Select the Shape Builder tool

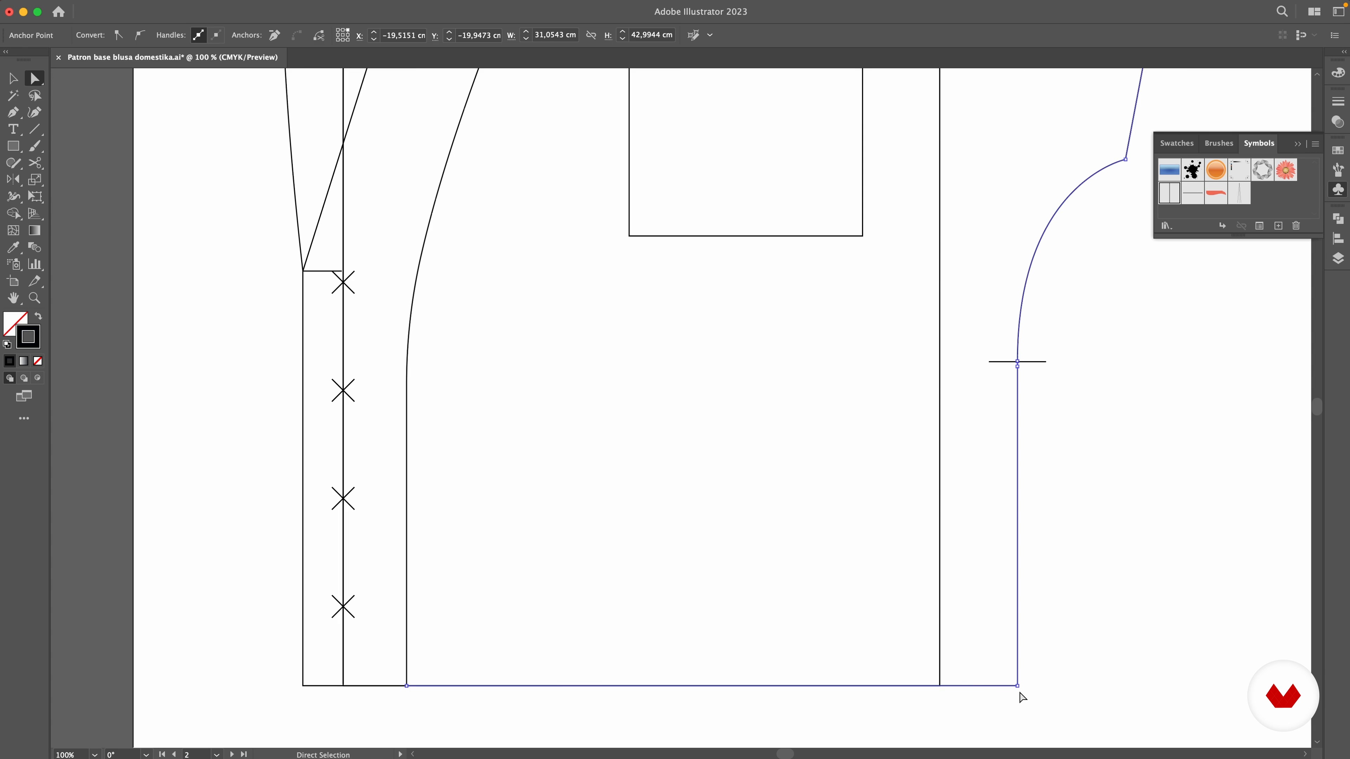(13, 213)
